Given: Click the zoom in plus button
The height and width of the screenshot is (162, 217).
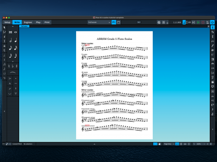Looking at the screenshot, I should point(211,144).
